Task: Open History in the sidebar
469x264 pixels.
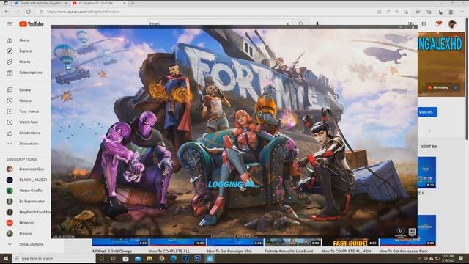Action: coord(25,100)
